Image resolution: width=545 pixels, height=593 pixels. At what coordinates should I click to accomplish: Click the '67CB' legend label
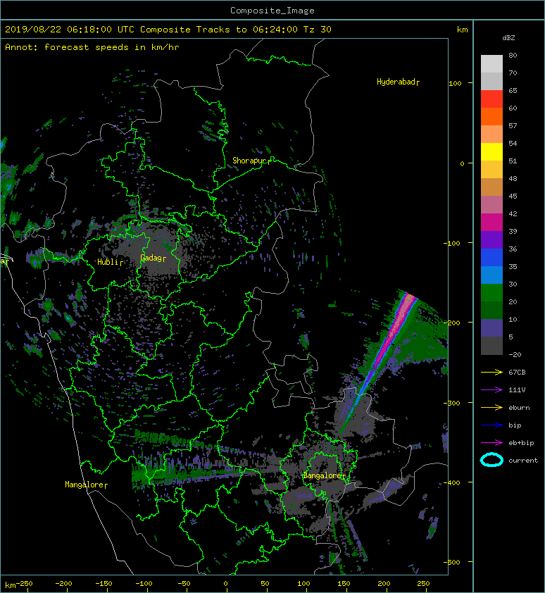(x=517, y=372)
